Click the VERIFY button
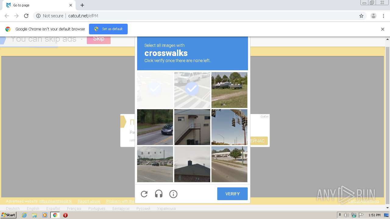The width and height of the screenshot is (390, 219). (x=232, y=194)
